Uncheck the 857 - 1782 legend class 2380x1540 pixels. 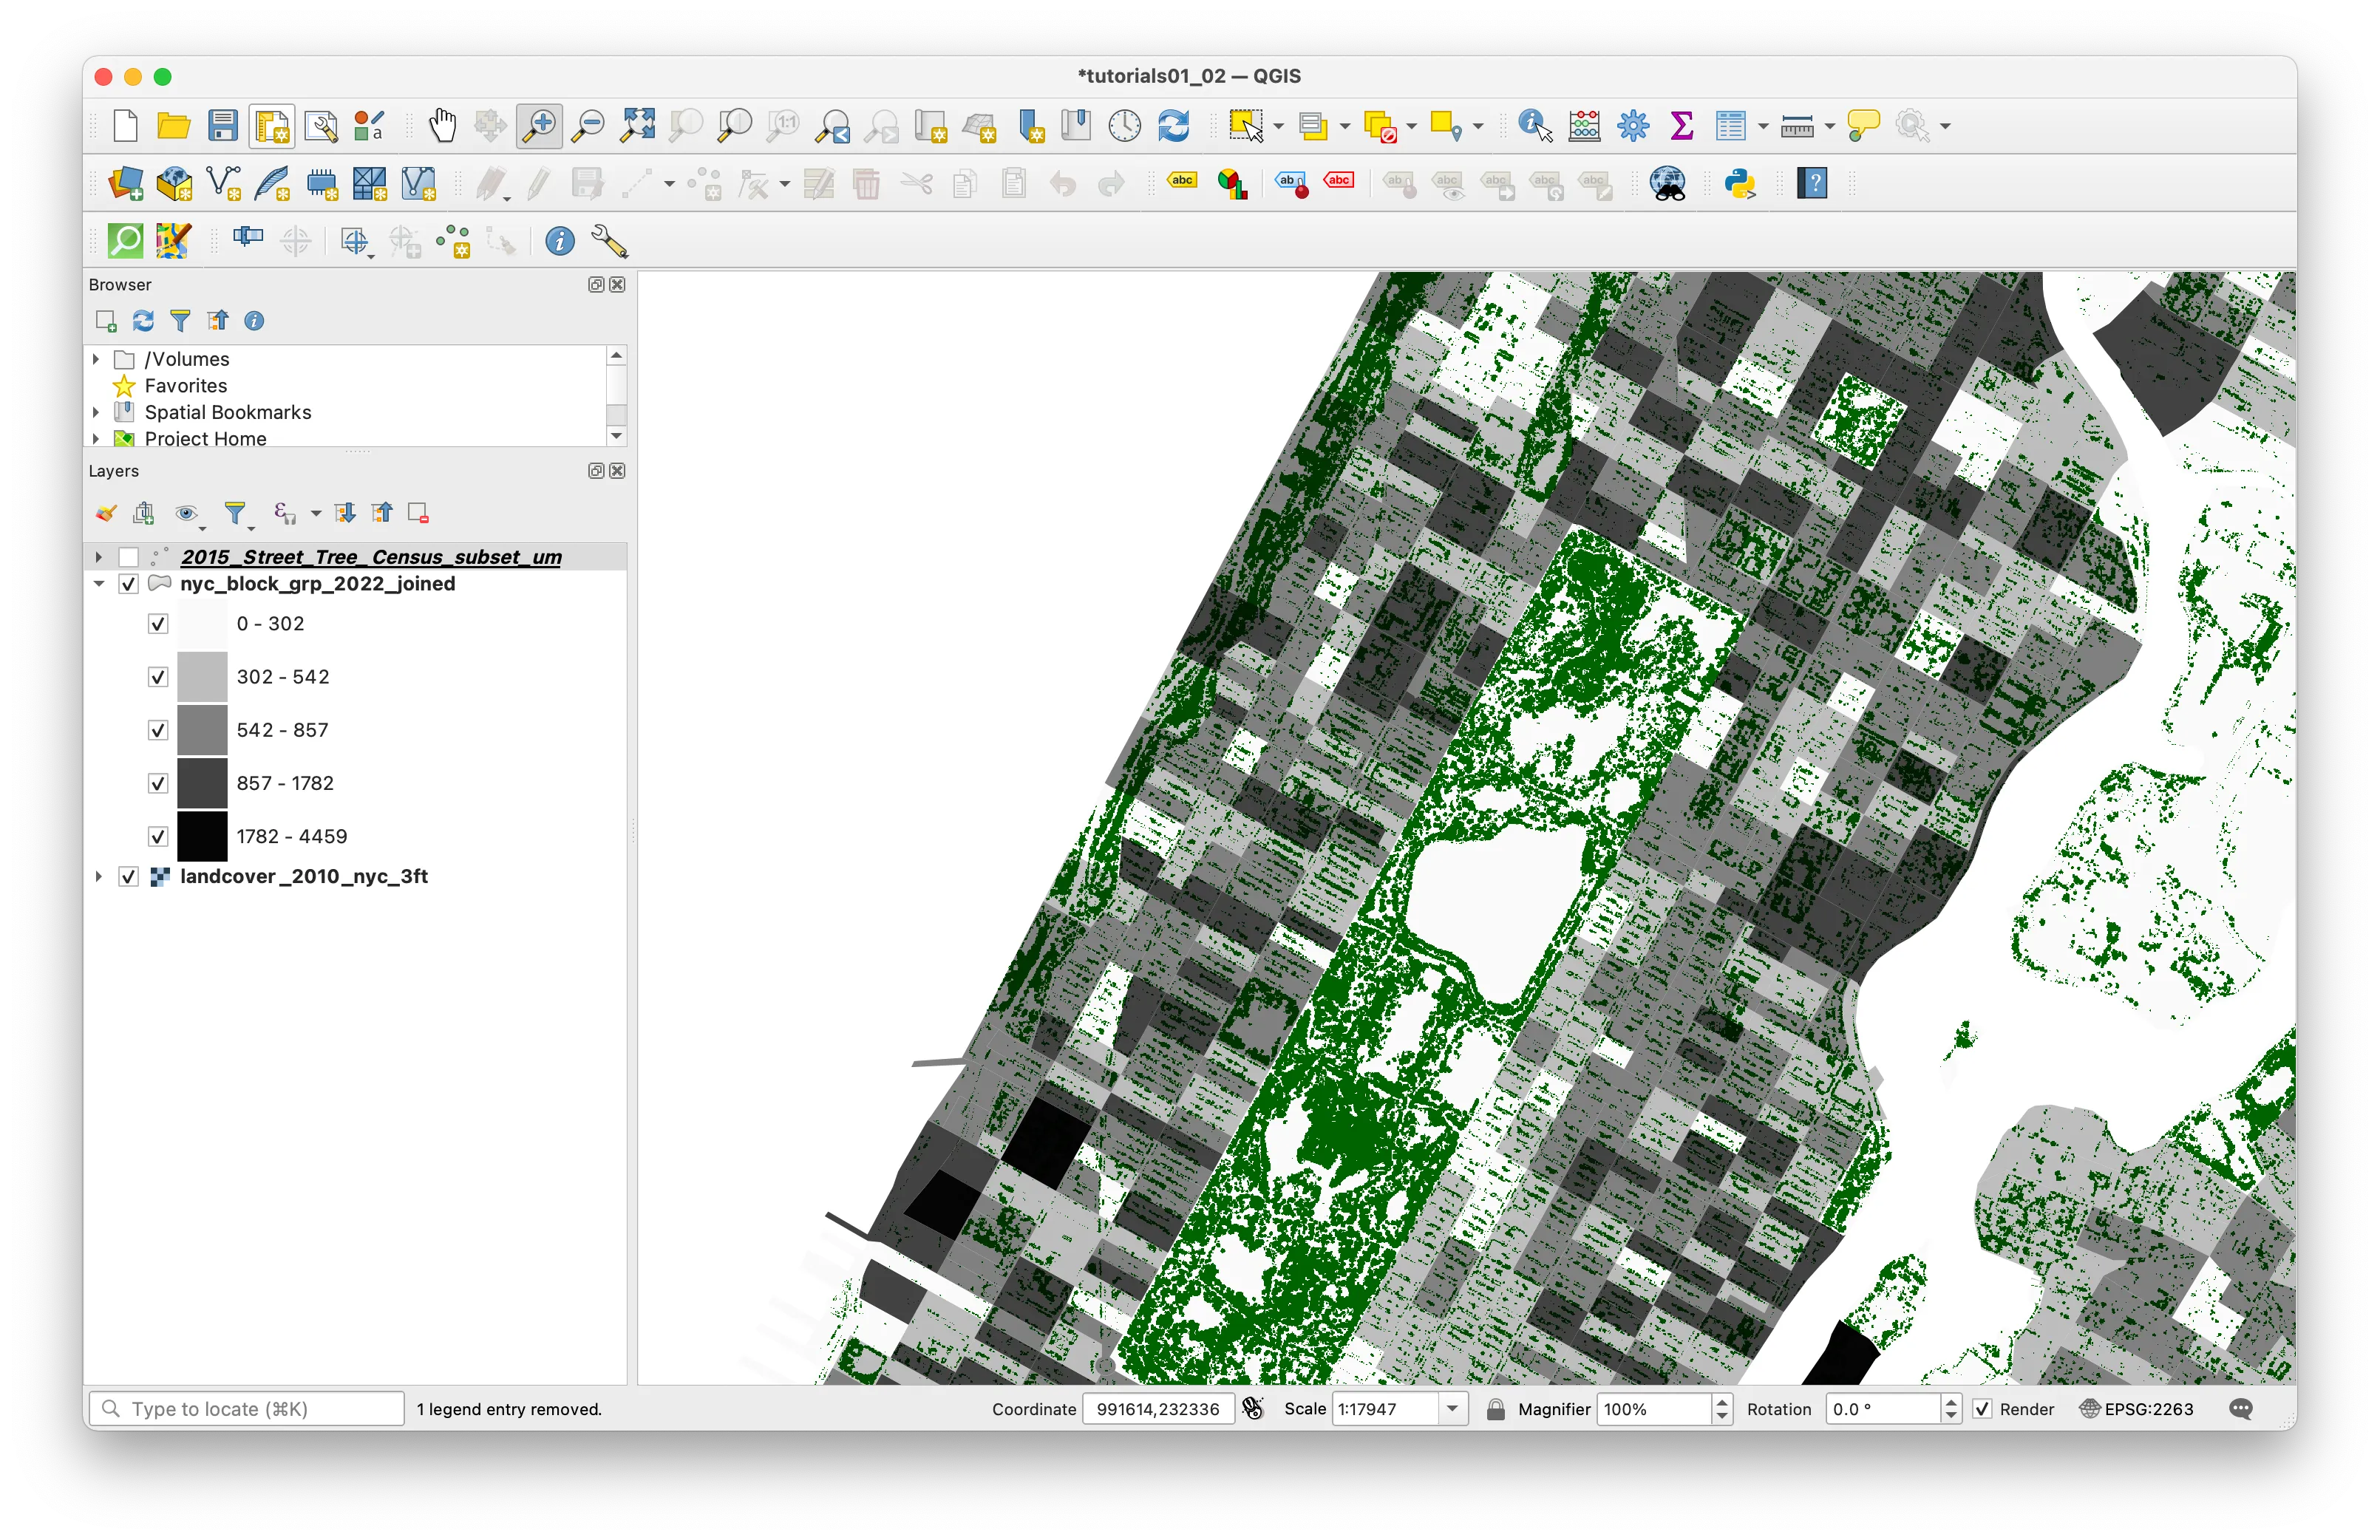(158, 784)
